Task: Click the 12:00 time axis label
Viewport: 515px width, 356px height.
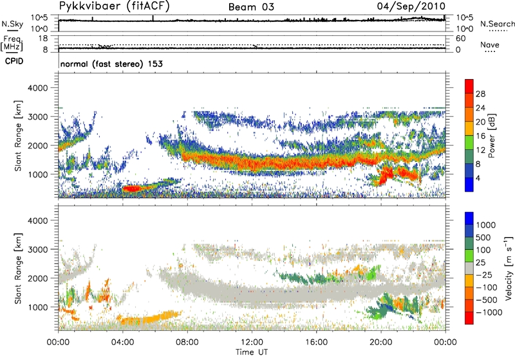Action: (x=252, y=343)
